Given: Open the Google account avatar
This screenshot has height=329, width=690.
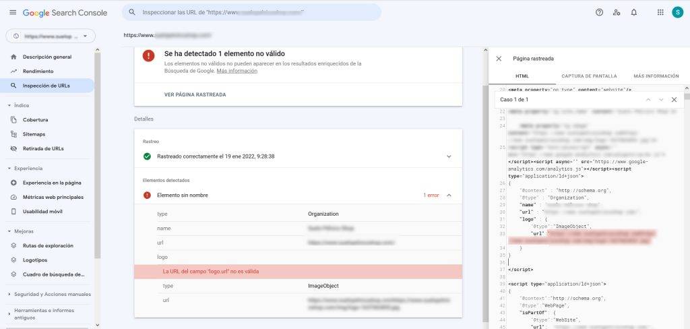Looking at the screenshot, I should coord(677,12).
